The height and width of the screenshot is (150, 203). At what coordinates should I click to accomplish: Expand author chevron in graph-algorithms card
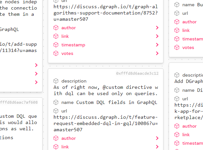(157, 28)
